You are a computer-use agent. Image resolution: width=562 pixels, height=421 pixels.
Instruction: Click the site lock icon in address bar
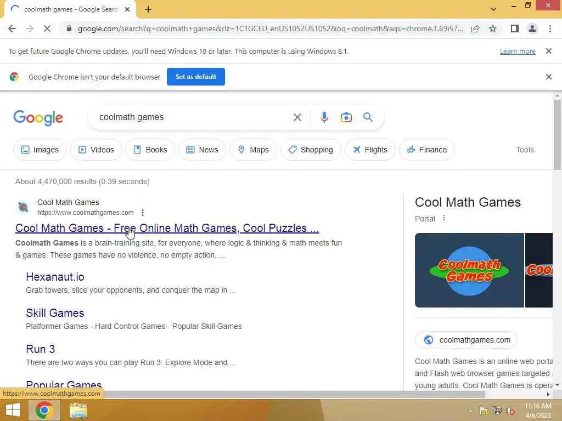[69, 29]
